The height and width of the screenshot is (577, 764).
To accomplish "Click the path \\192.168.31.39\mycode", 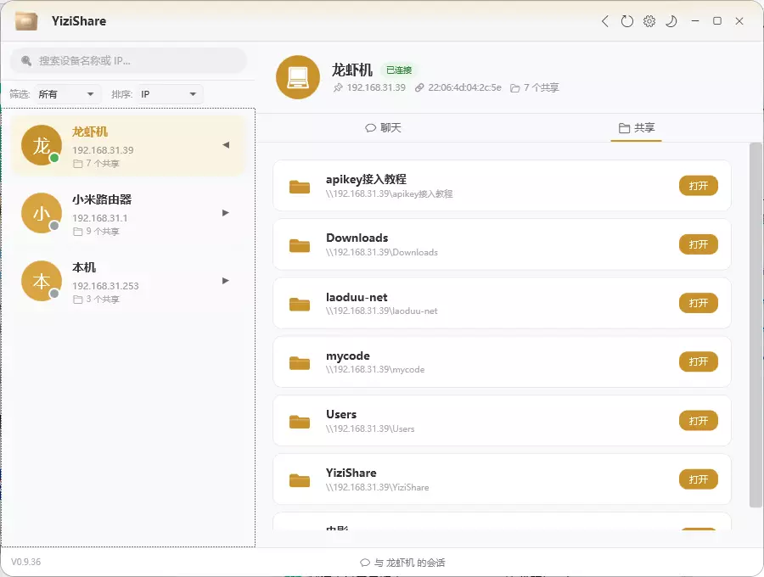I will (x=375, y=370).
